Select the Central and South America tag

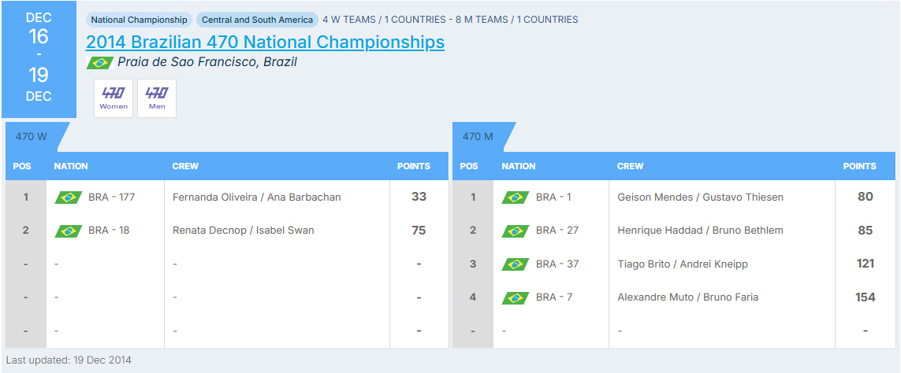tap(257, 20)
